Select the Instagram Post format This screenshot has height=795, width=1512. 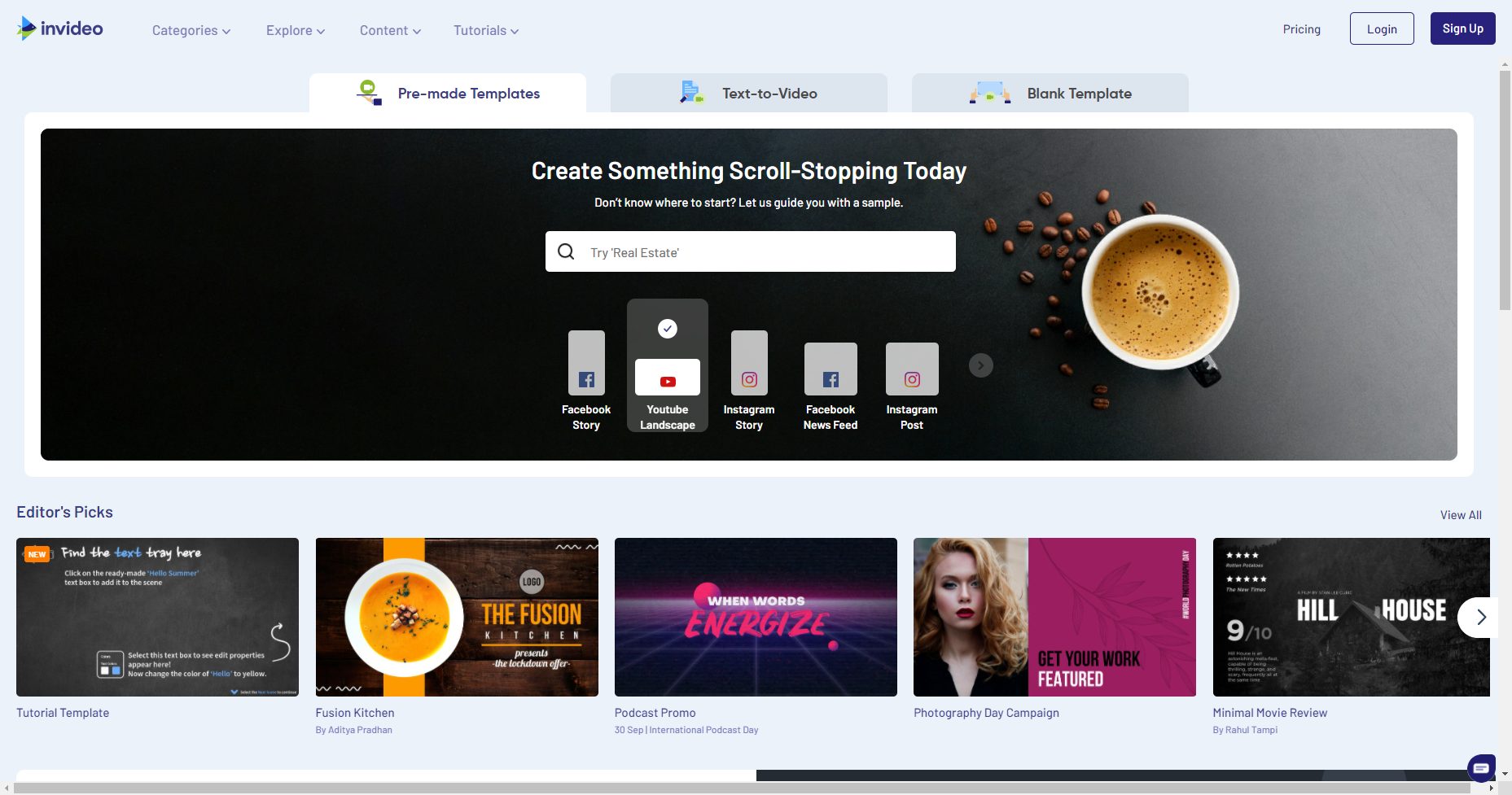pyautogui.click(x=912, y=387)
